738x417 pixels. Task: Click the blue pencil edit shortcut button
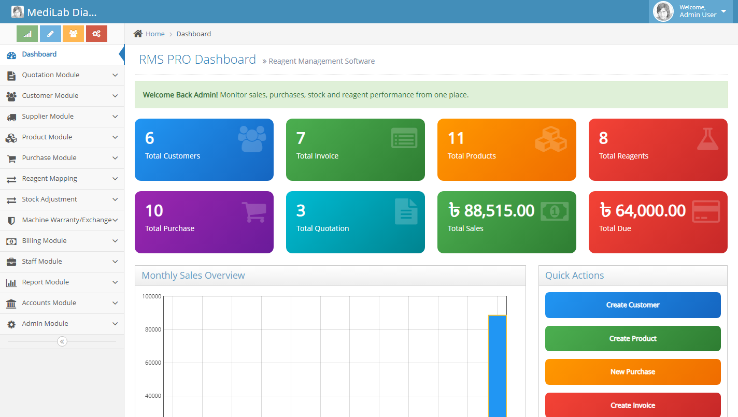(x=50, y=34)
